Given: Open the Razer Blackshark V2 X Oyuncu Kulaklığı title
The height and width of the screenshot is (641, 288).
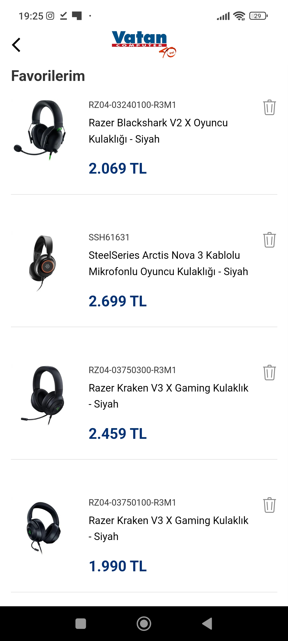Looking at the screenshot, I should click(x=158, y=131).
